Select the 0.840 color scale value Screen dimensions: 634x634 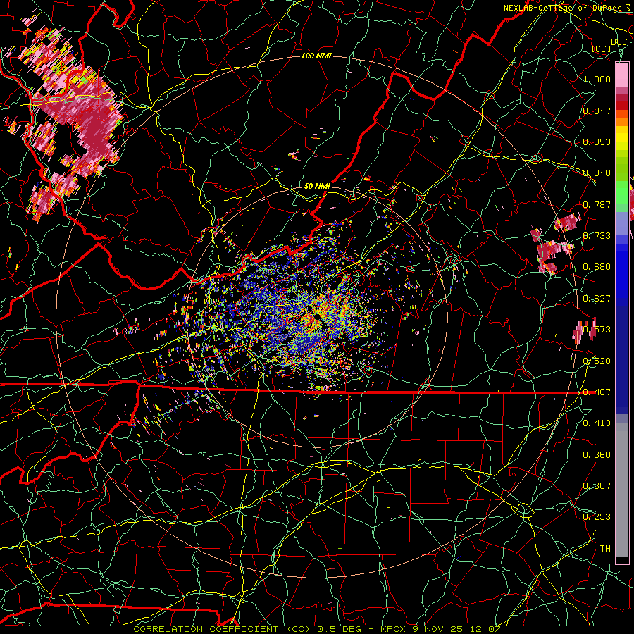[x=597, y=173]
